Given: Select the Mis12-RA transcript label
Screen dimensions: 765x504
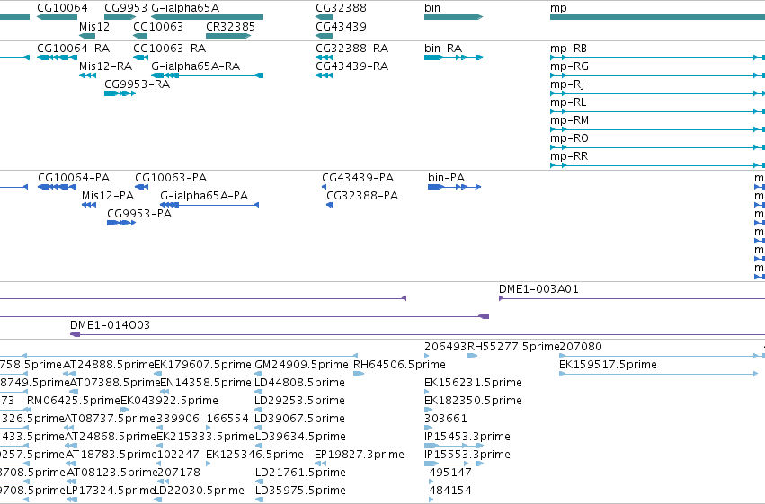Looking at the screenshot, I should (105, 66).
